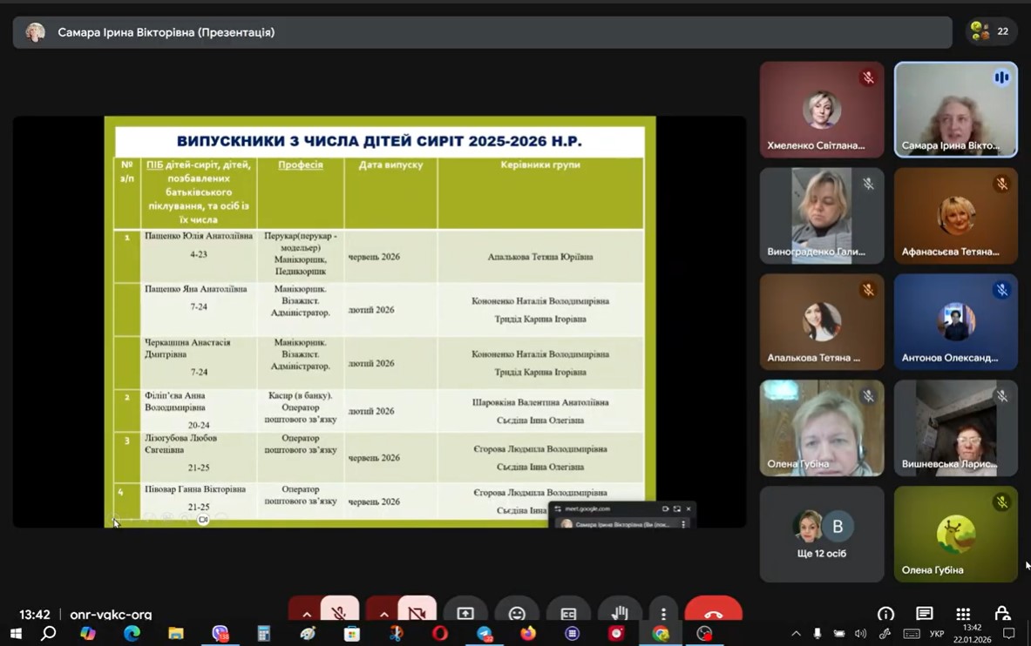1031x646 pixels.
Task: Select Хмеленко Світлана video tile
Action: click(x=821, y=110)
